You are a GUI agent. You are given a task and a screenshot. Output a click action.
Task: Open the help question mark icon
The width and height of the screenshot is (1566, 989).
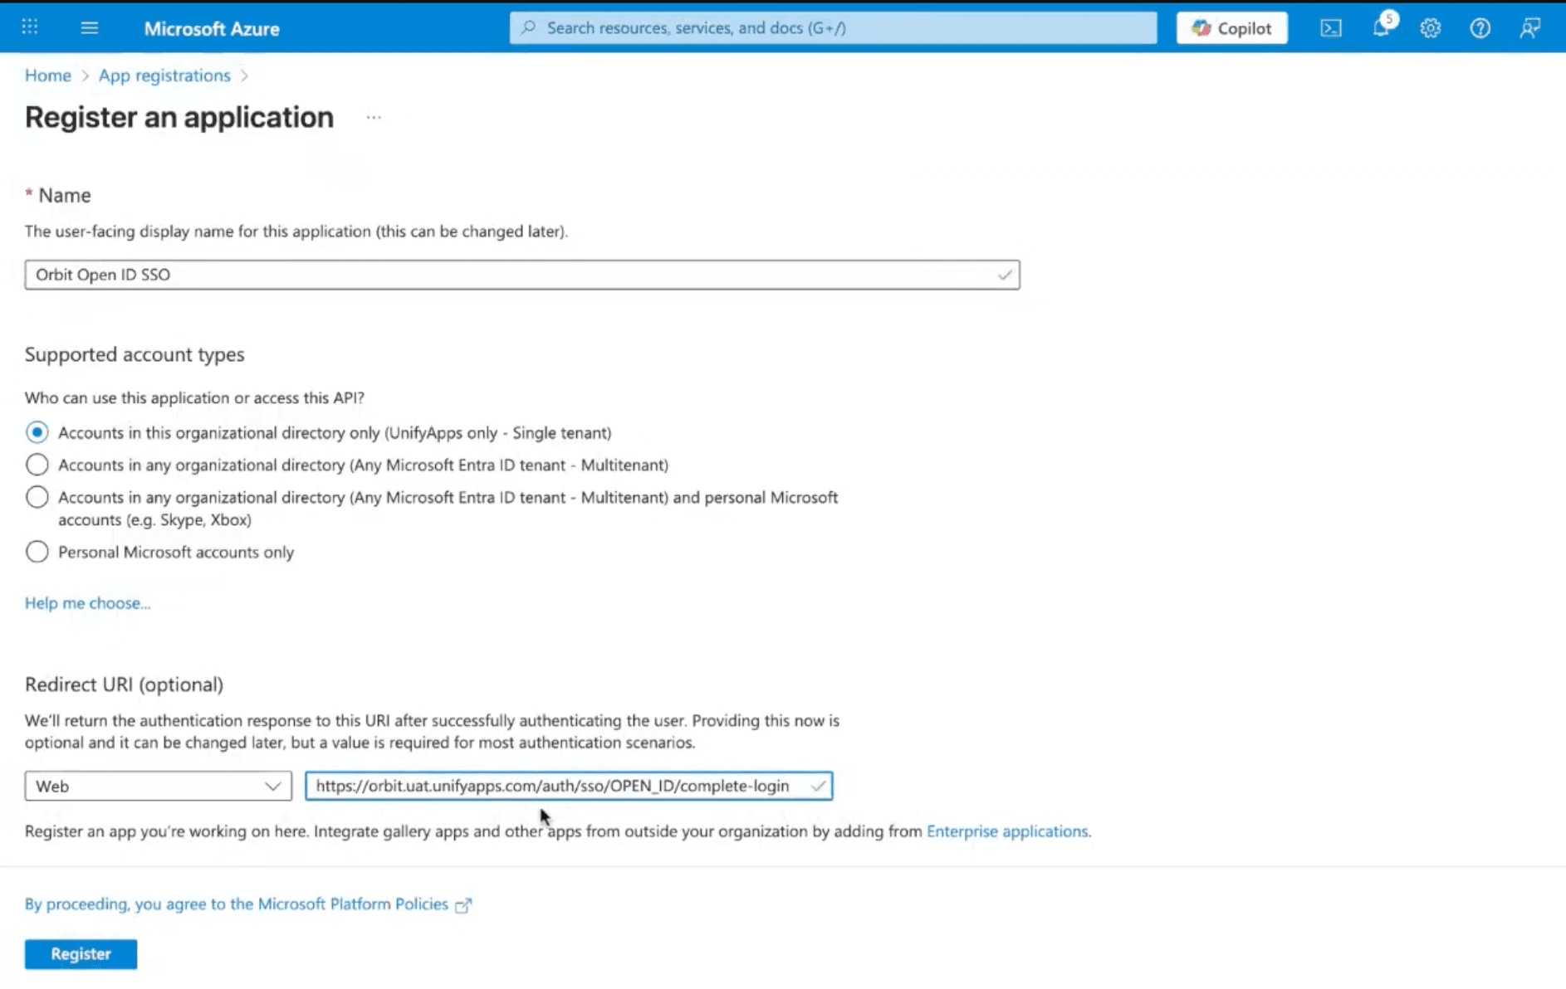coord(1480,28)
